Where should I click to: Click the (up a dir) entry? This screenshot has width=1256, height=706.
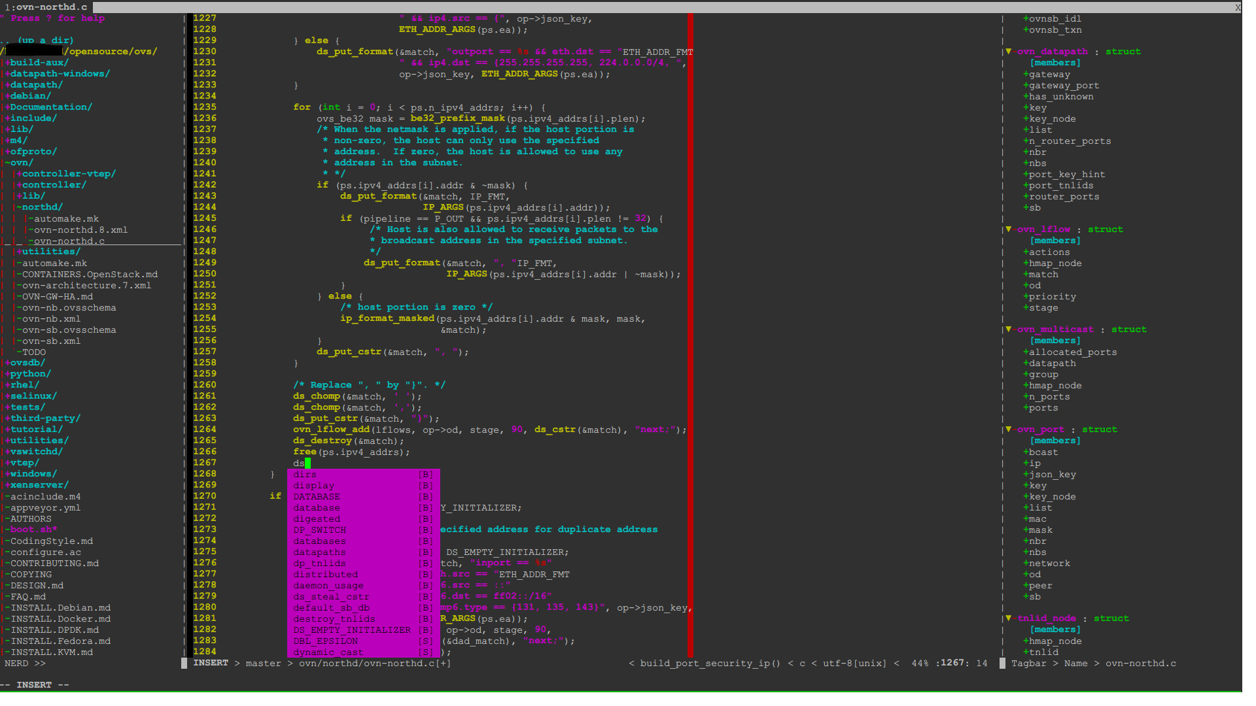[45, 41]
